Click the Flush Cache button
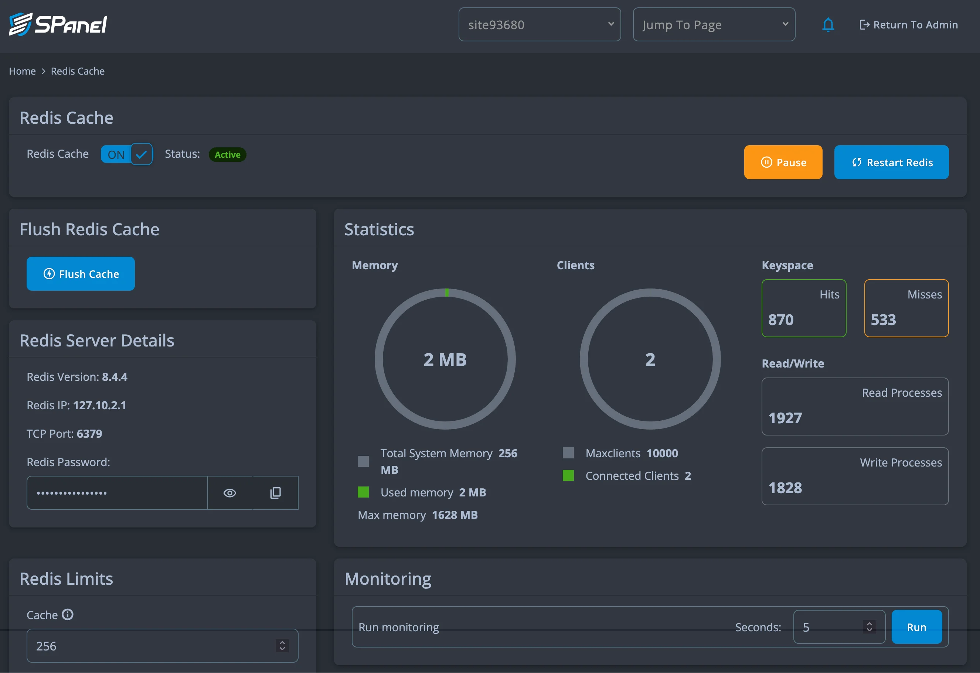This screenshot has width=980, height=673. (81, 274)
